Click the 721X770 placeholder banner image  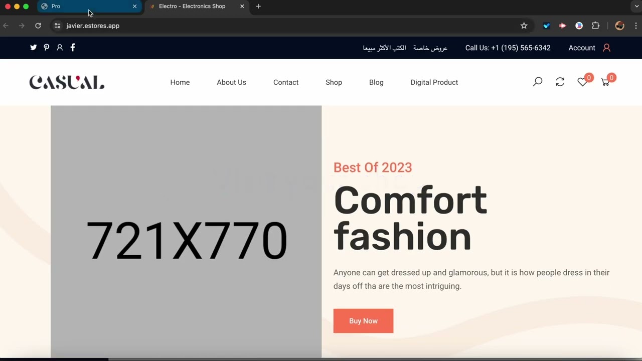point(186,232)
